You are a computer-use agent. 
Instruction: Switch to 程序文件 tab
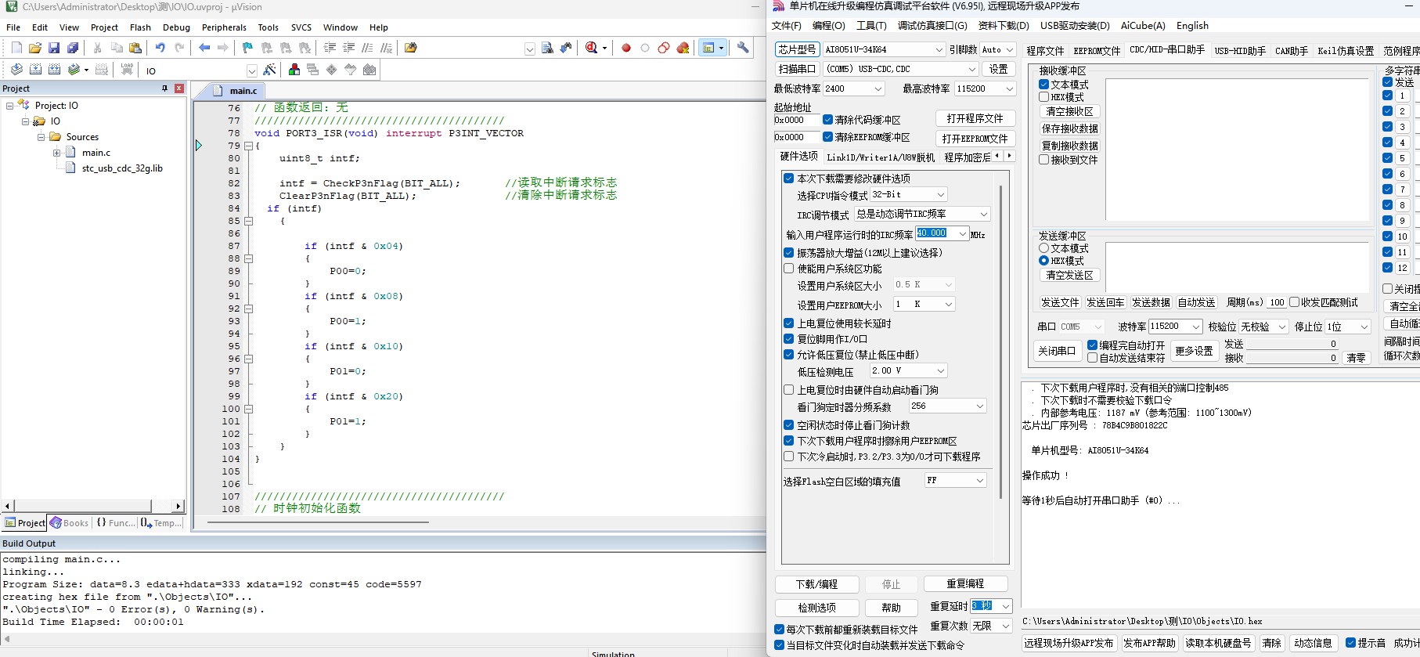[x=1045, y=51]
